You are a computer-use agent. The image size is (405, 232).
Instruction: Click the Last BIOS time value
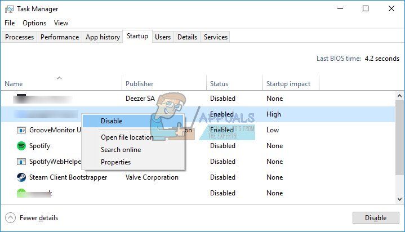(x=382, y=59)
